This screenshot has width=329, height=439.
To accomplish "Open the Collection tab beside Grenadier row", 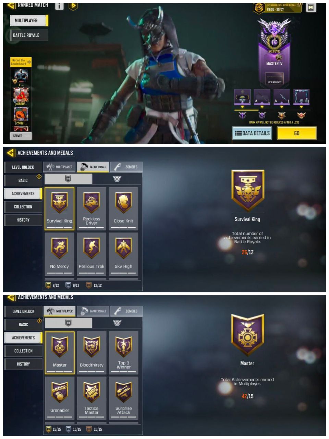I will (23, 351).
